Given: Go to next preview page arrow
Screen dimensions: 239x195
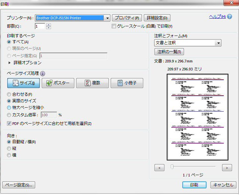Looking at the screenshot, I should [x=227, y=168].
